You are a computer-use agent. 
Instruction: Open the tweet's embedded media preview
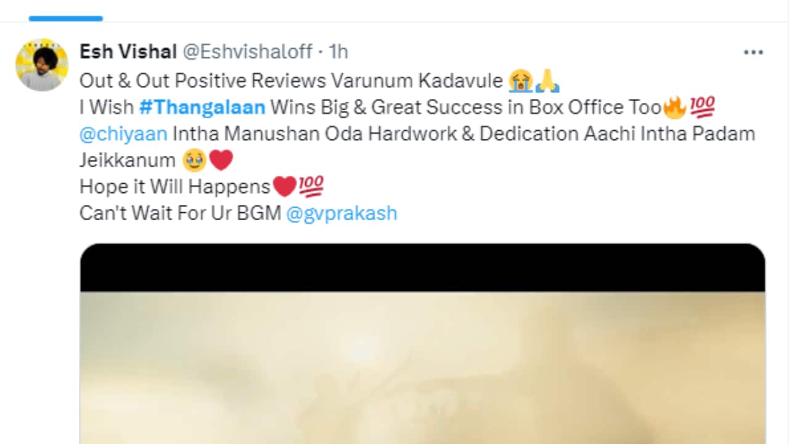pyautogui.click(x=422, y=343)
